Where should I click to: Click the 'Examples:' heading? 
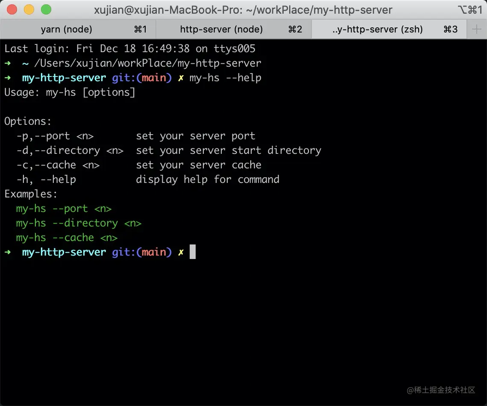tap(31, 194)
